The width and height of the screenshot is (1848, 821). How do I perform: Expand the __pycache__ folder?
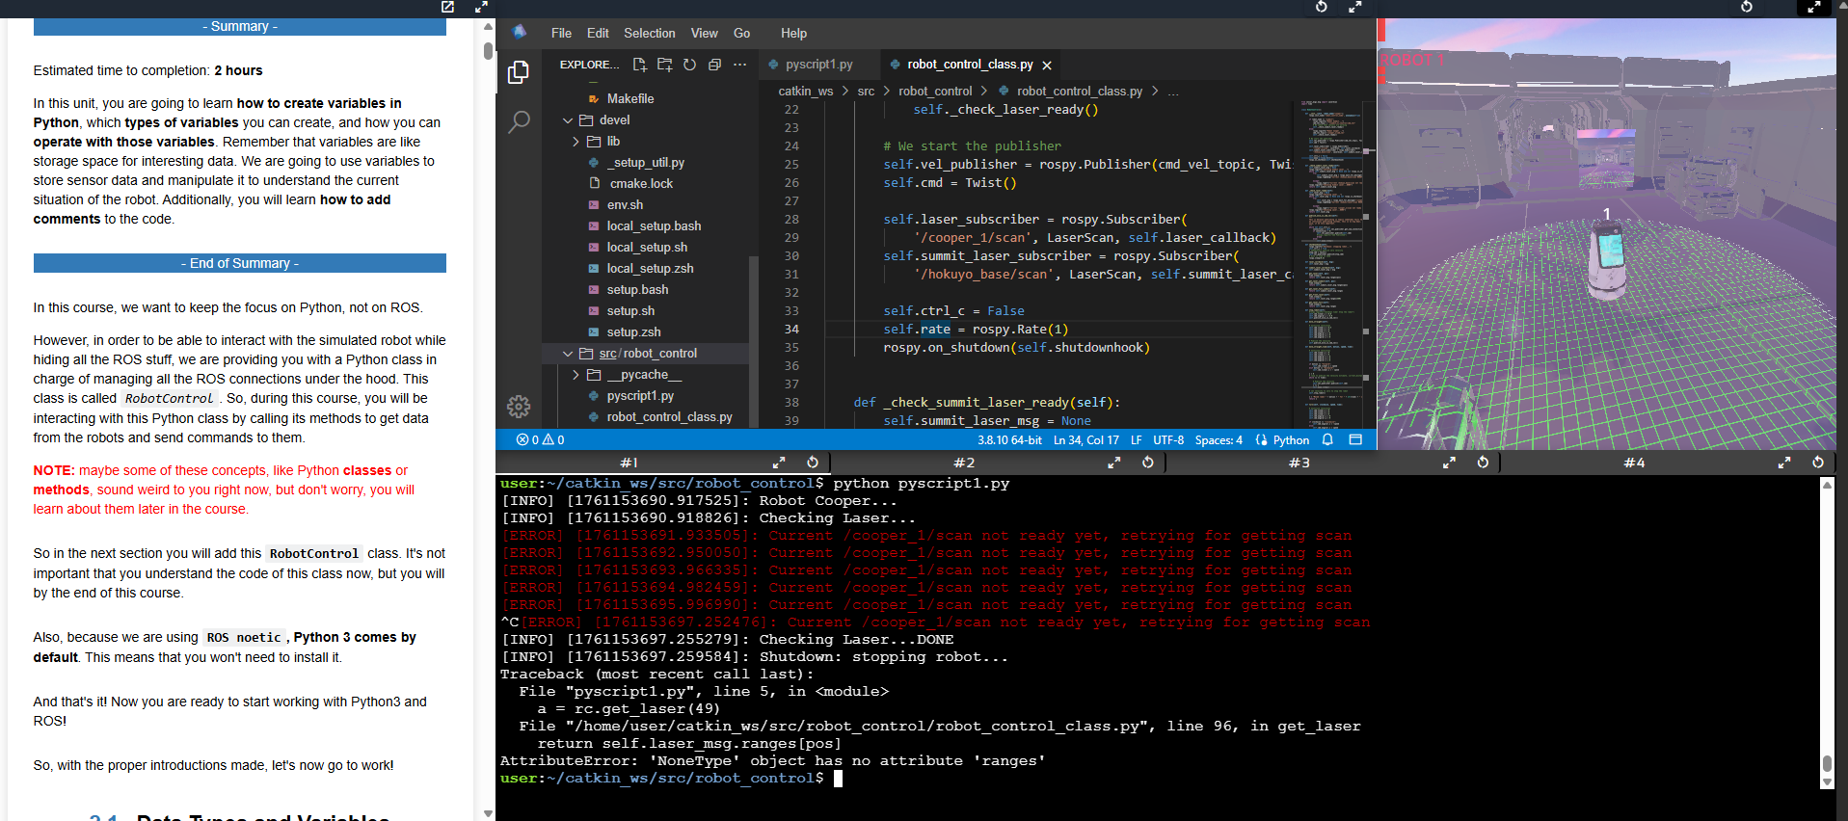click(576, 375)
